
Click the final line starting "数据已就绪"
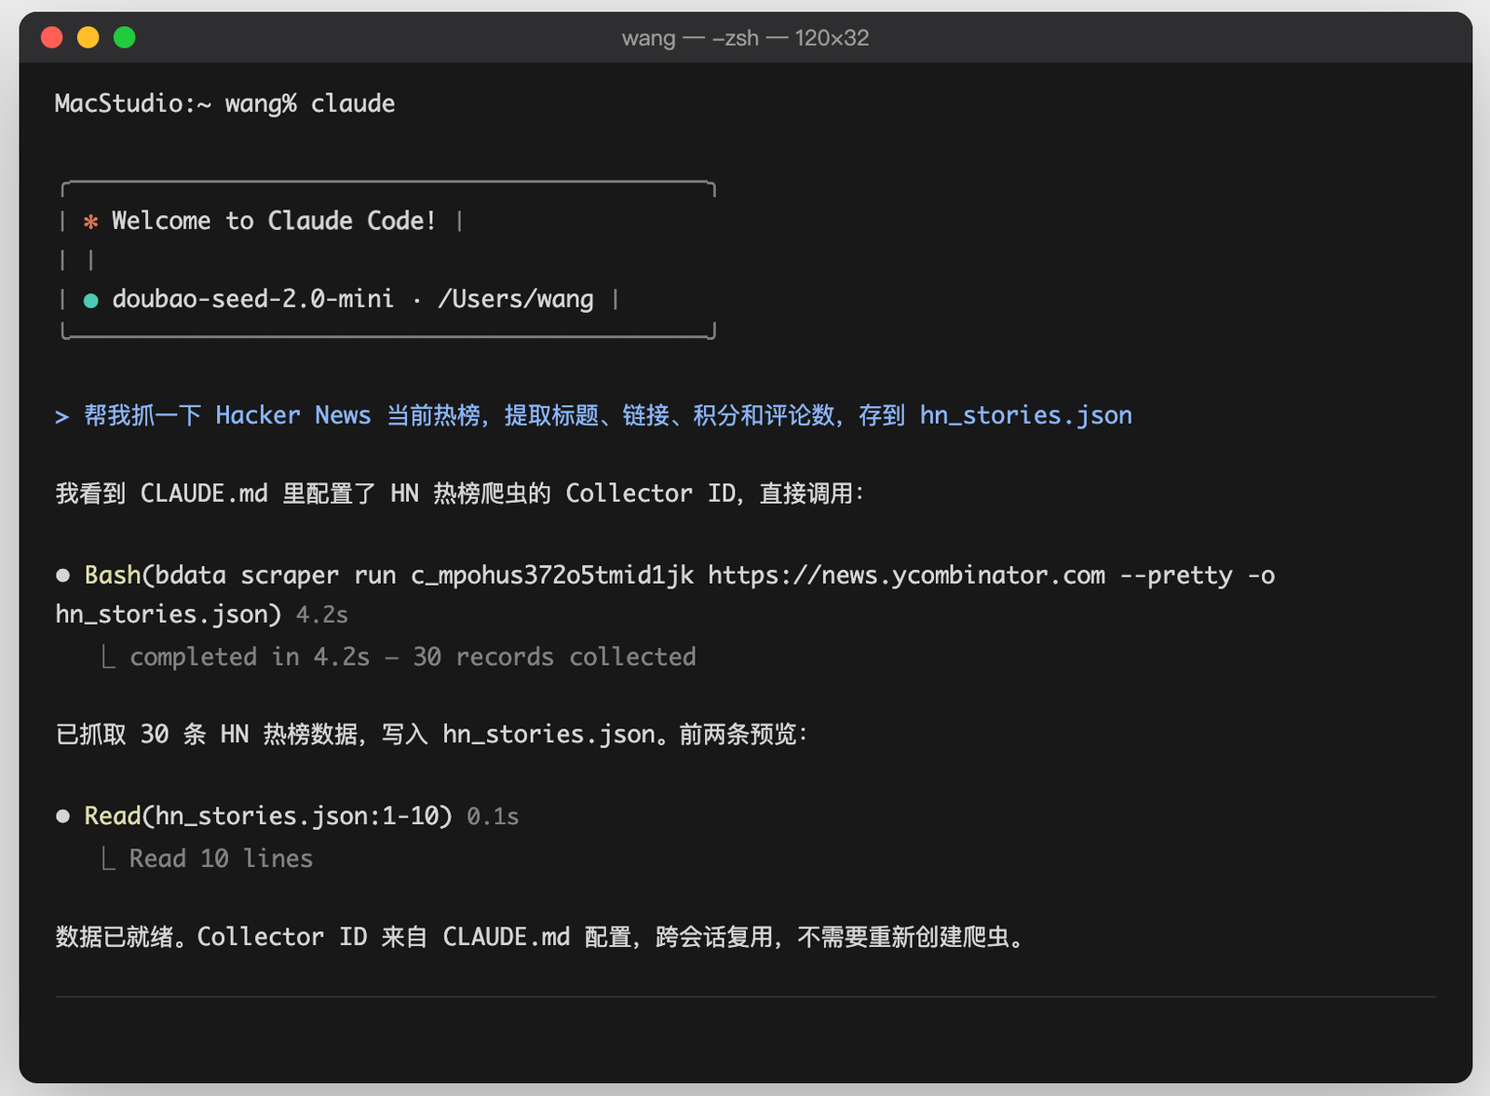pos(541,937)
